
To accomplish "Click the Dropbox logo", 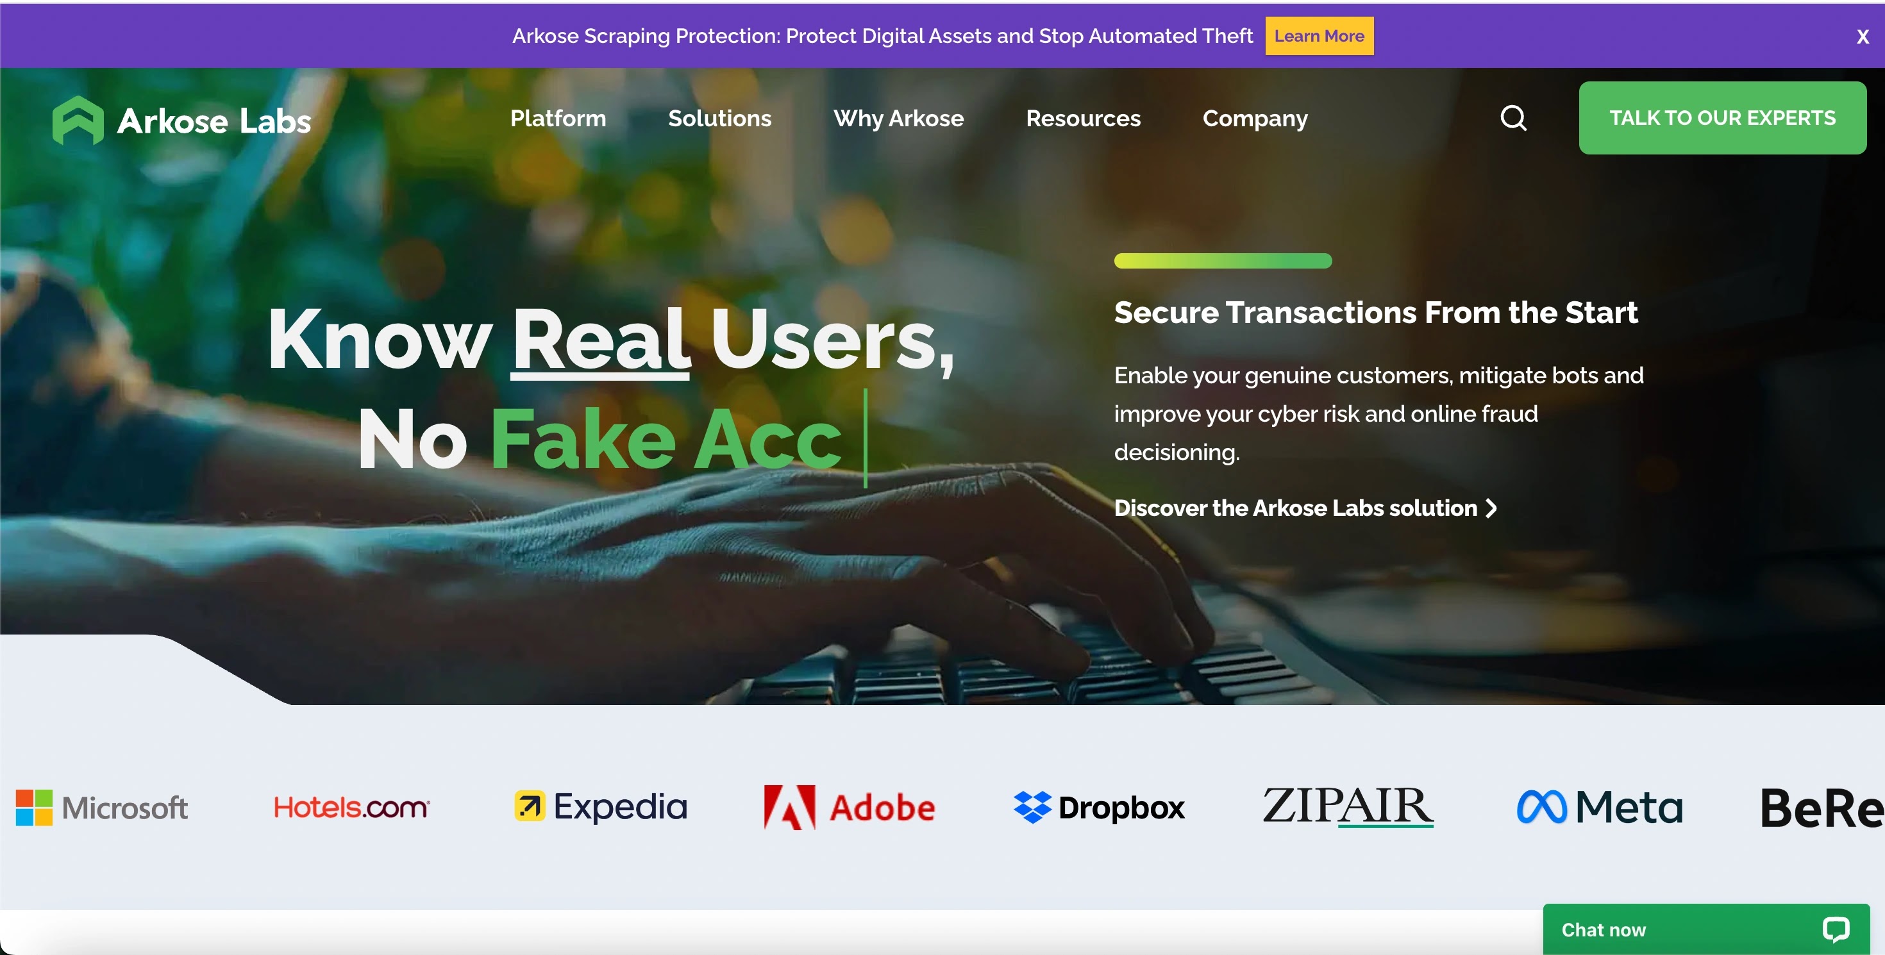I will pos(1099,808).
